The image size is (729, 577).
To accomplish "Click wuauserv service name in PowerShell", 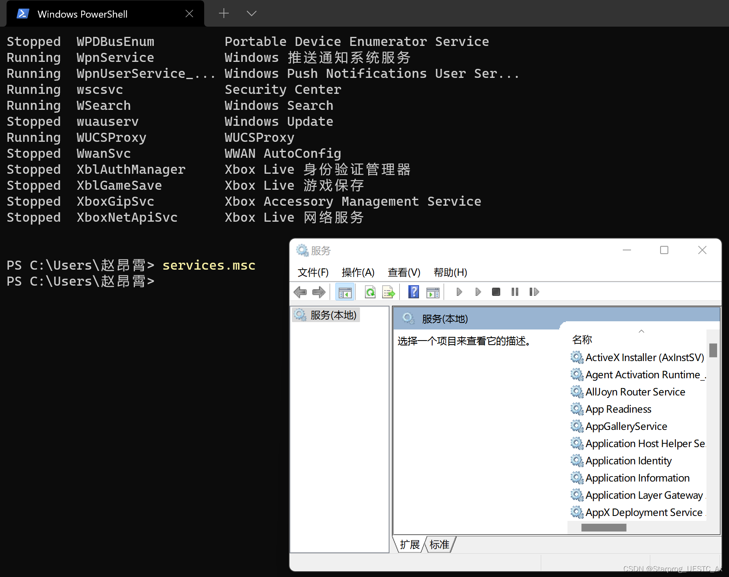I will pyautogui.click(x=108, y=121).
